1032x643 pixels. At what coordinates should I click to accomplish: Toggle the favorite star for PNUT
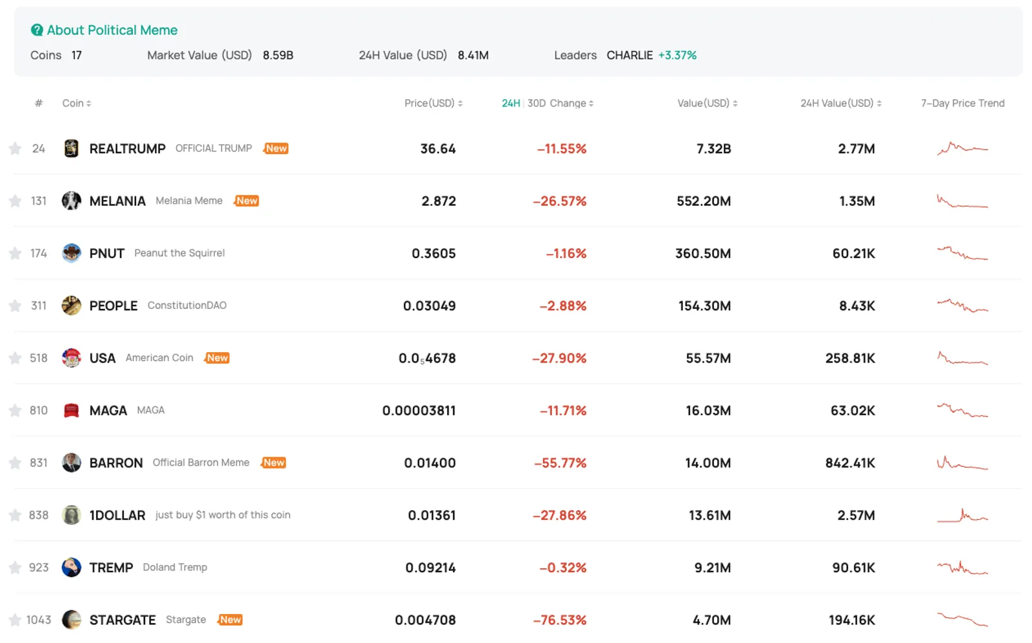pyautogui.click(x=15, y=253)
